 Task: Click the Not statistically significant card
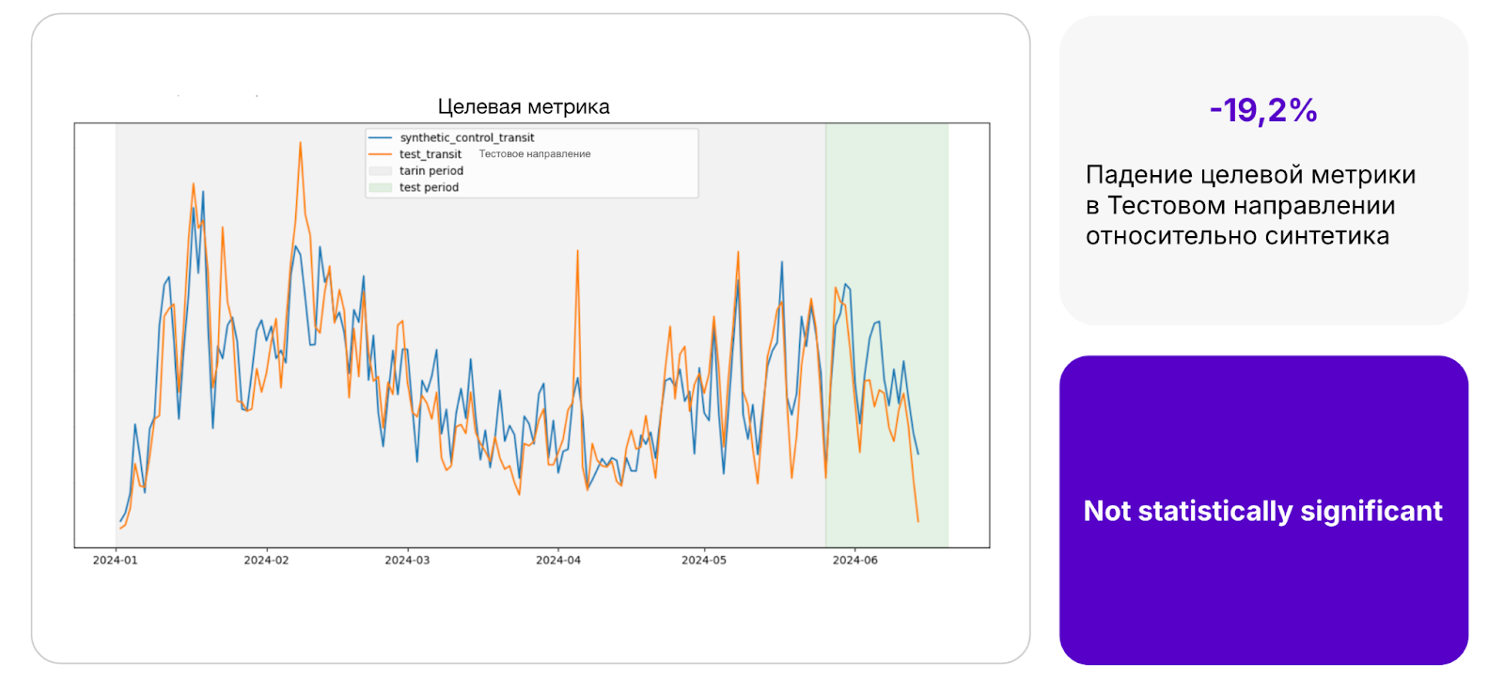1263,511
